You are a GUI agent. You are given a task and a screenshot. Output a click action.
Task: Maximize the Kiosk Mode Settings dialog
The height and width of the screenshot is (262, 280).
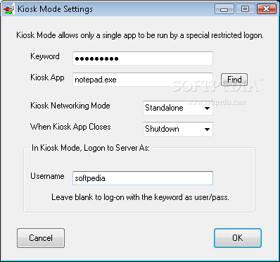click(x=245, y=9)
